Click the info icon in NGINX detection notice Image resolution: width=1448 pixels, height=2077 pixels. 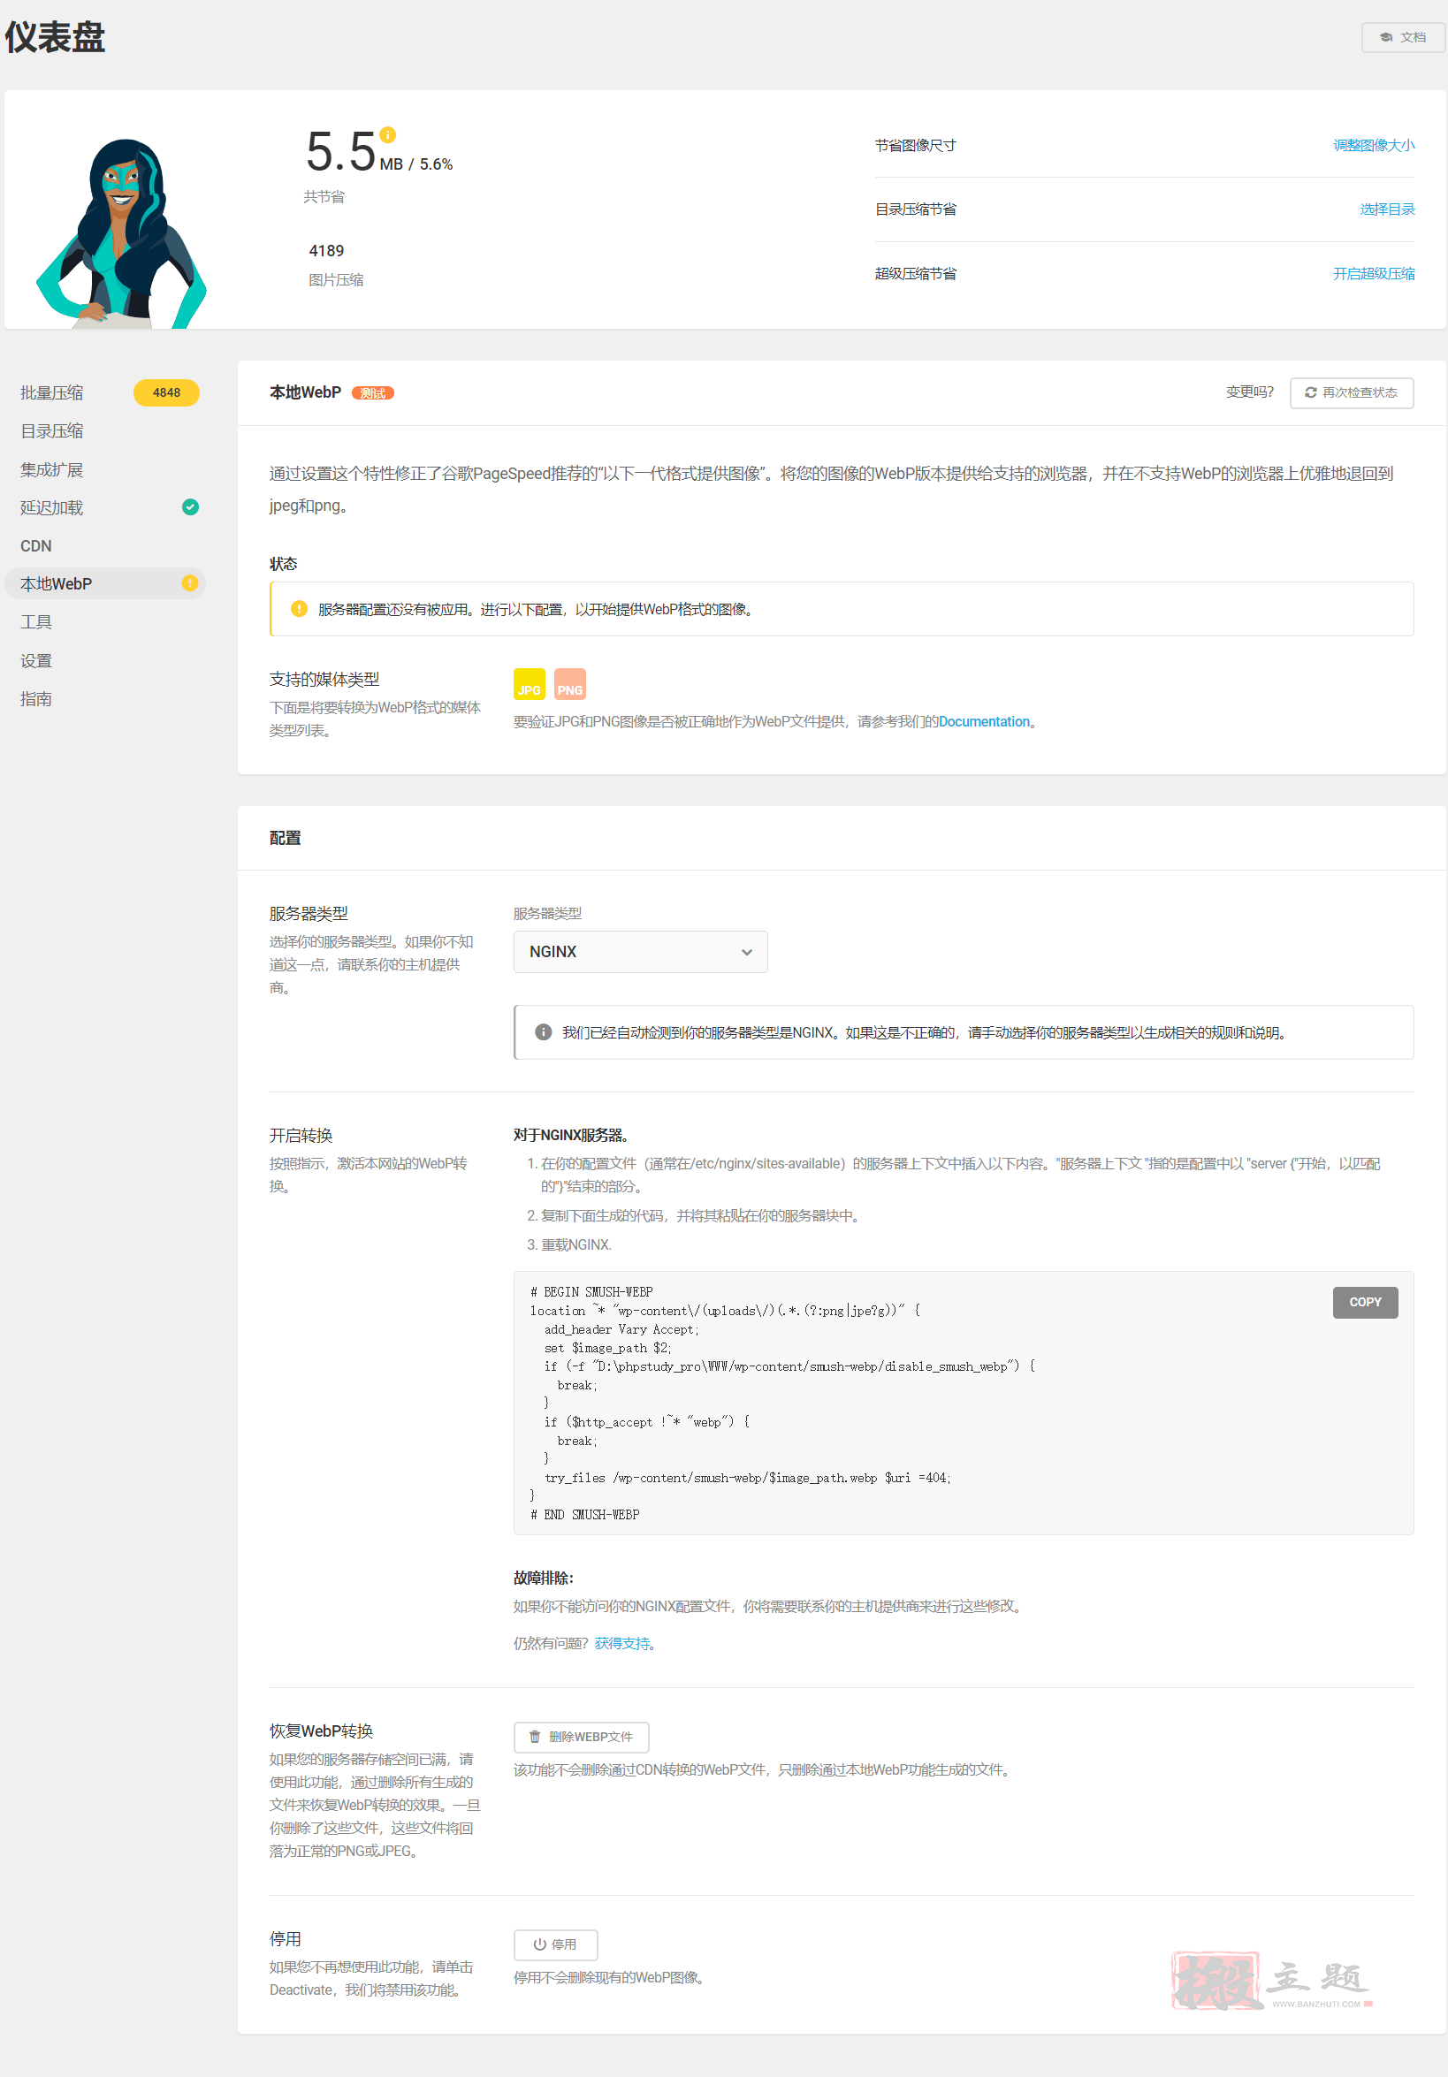coord(543,1032)
